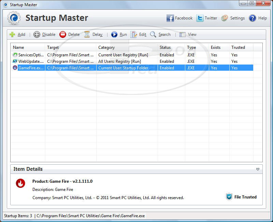The height and width of the screenshot is (222, 273).
Task: Select the ServicesOpti startup entry
Action: [x=31, y=55]
